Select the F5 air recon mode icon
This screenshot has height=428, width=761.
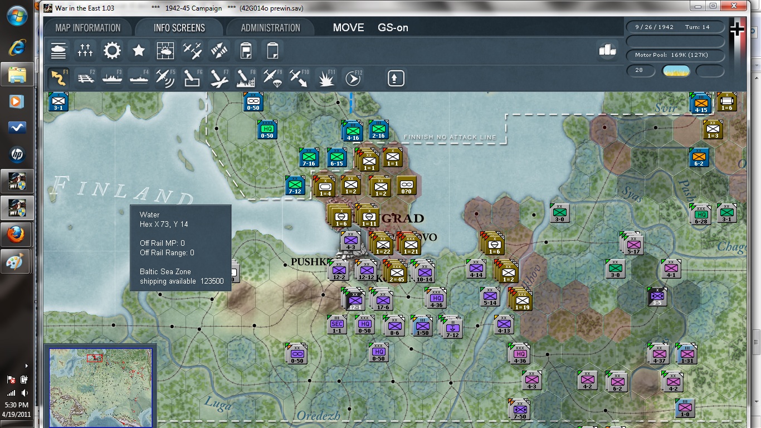[x=165, y=77]
